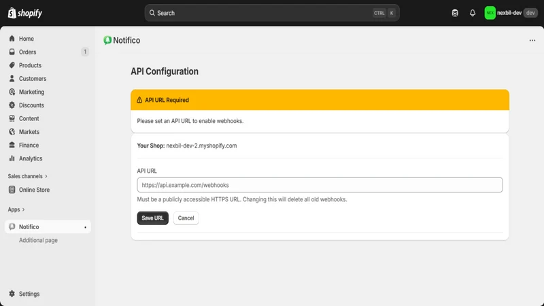
Task: Click the Shopify logo
Action: (x=25, y=13)
